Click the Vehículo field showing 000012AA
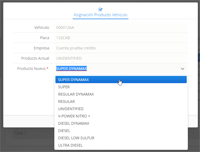The height and width of the screenshot is (152, 200). coord(121,28)
